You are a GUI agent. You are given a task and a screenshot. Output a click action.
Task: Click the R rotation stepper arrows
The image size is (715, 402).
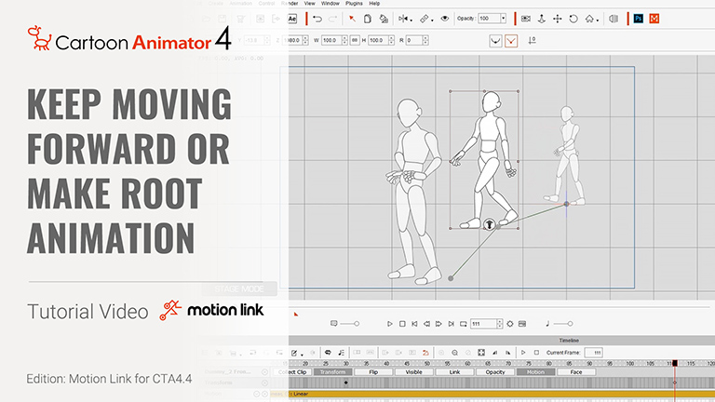point(425,40)
